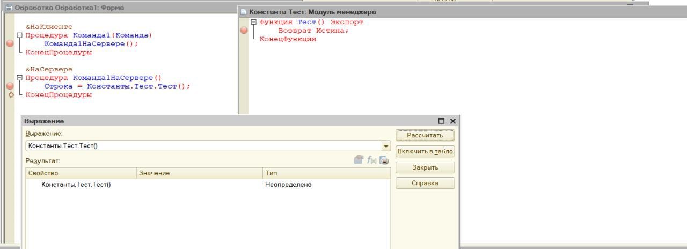
Task: Click Тип column header
Action: 326,173
